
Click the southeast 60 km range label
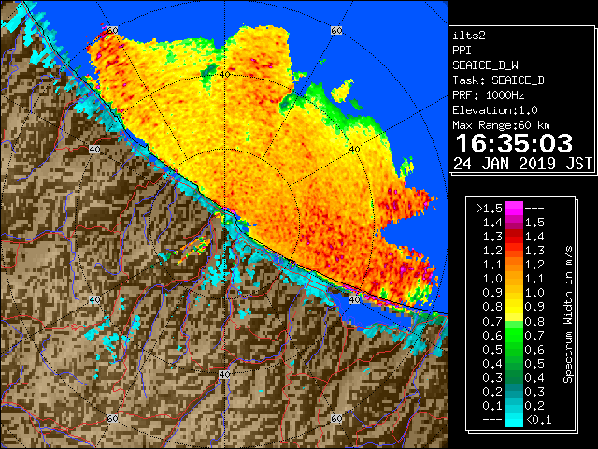pyautogui.click(x=336, y=418)
